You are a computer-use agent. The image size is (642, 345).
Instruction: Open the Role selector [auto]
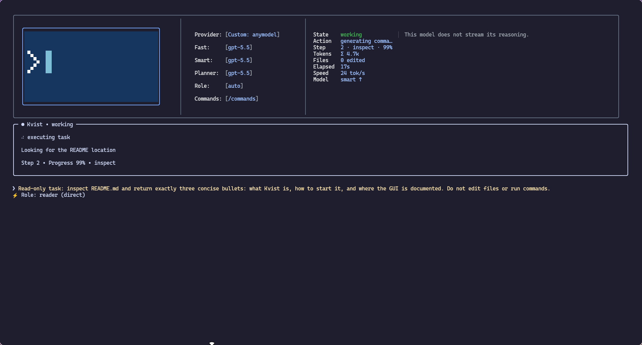pyautogui.click(x=234, y=86)
